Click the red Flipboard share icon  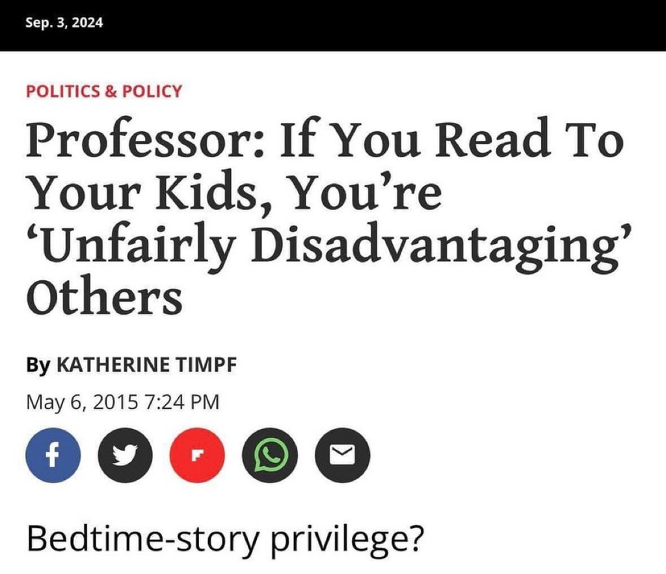(x=196, y=456)
